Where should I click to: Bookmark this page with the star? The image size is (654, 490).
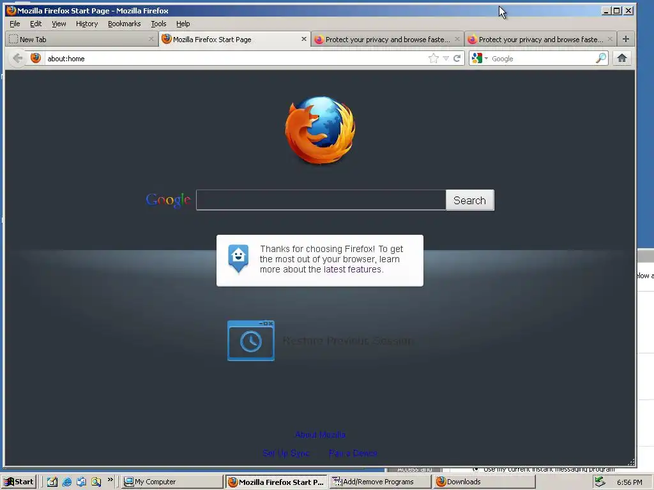[434, 58]
